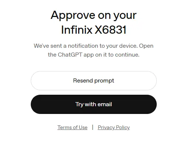
Task: Open the Terms of Use link
Action: pyautogui.click(x=72, y=127)
